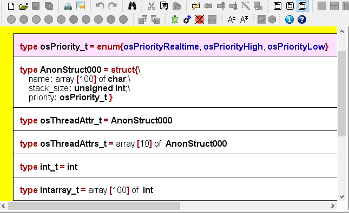Edit the selected element with the pencil icon
The width and height of the screenshot is (349, 213).
196,6
